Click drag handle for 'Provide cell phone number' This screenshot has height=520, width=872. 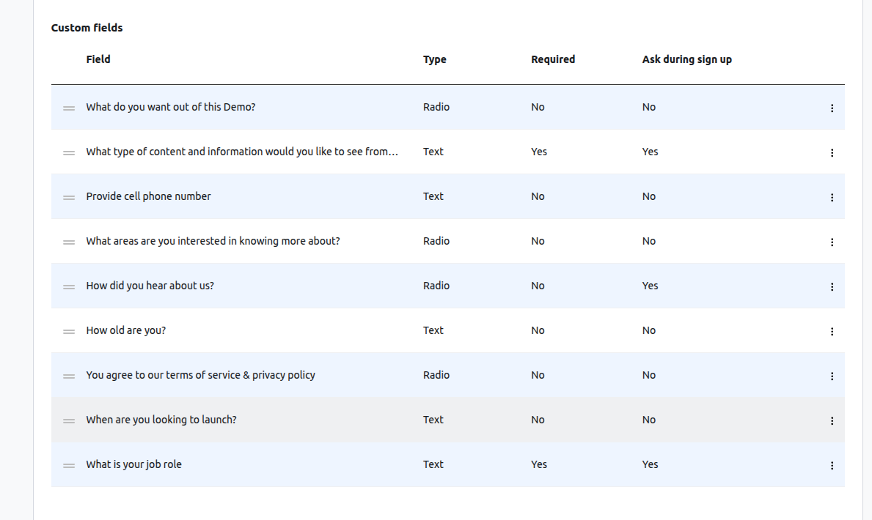tap(69, 198)
